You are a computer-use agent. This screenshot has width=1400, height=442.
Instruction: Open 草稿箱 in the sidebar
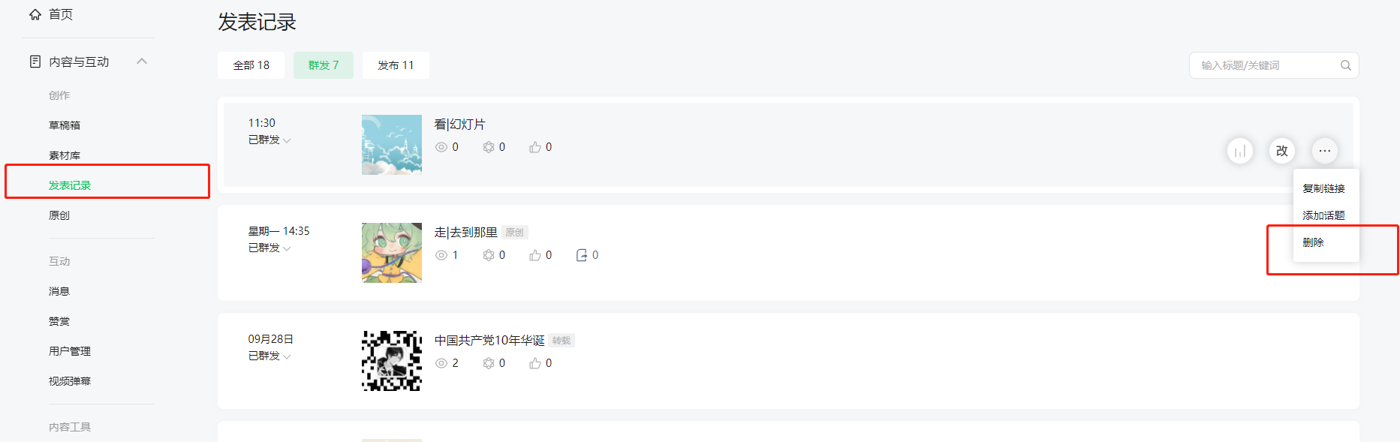pos(65,125)
